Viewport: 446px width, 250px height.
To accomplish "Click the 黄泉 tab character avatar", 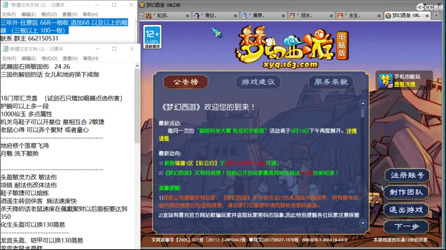I will (245, 16).
